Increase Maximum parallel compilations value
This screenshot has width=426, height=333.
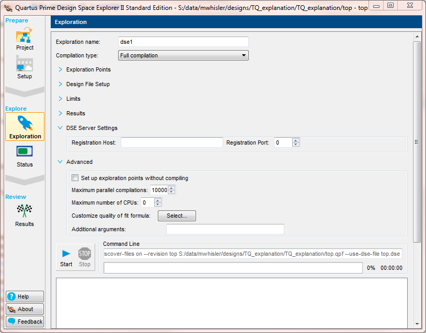pyautogui.click(x=171, y=188)
